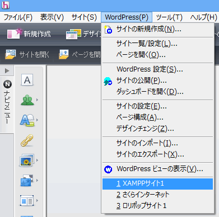Select the layout block tool
This screenshot has width=219, height=217.
click(27, 201)
